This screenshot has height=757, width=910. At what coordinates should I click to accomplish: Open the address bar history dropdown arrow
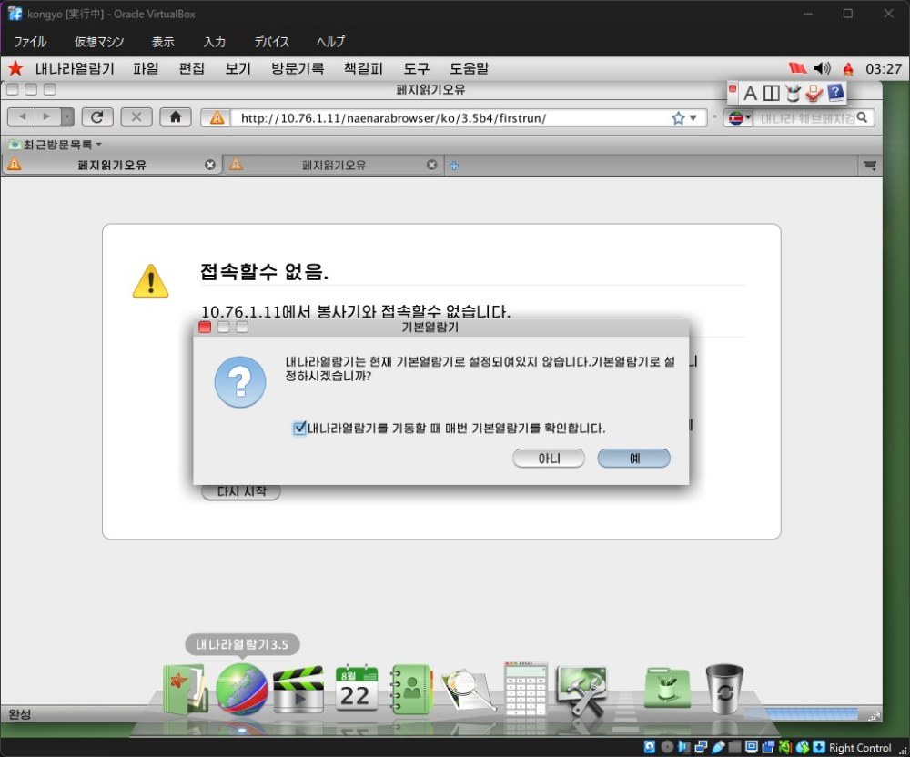[x=693, y=118]
